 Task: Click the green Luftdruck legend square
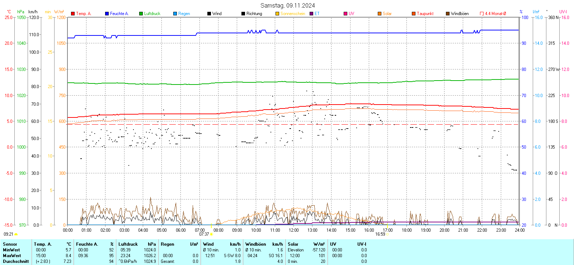[x=141, y=14]
